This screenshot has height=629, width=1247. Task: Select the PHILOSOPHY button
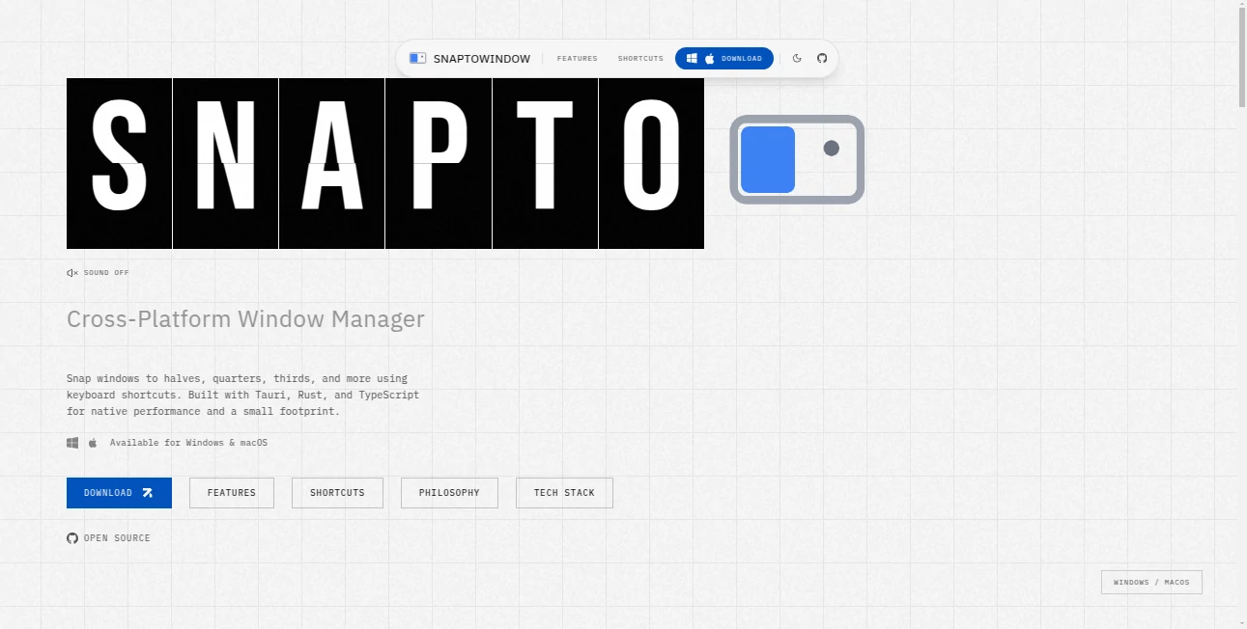(x=448, y=492)
